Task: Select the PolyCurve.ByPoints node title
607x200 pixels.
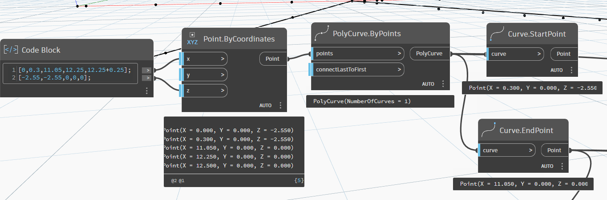Action: (367, 33)
